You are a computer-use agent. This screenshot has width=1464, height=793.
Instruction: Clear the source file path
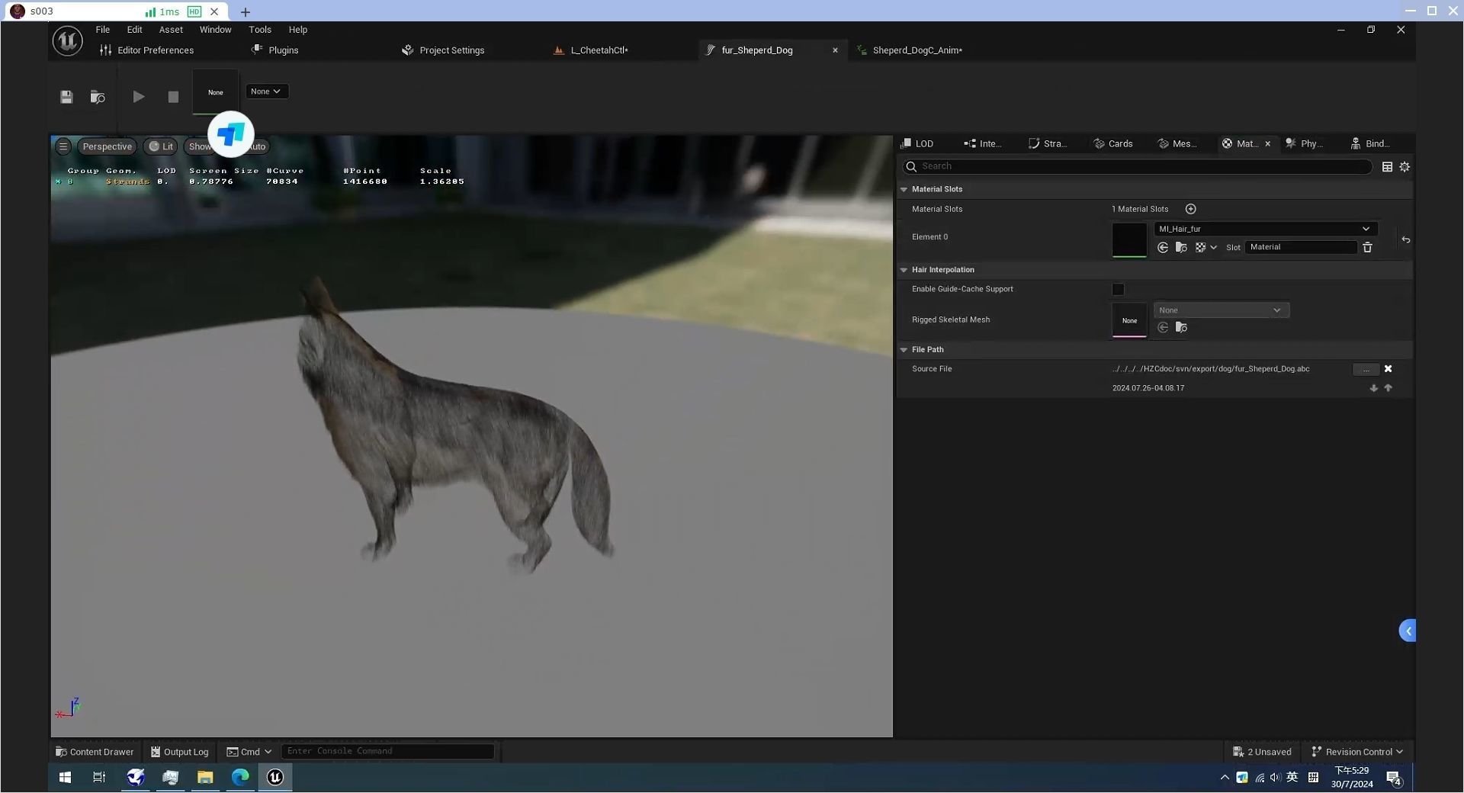[x=1388, y=369]
